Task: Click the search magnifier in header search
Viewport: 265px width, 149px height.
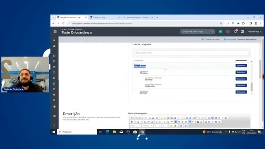Action: click(212, 31)
